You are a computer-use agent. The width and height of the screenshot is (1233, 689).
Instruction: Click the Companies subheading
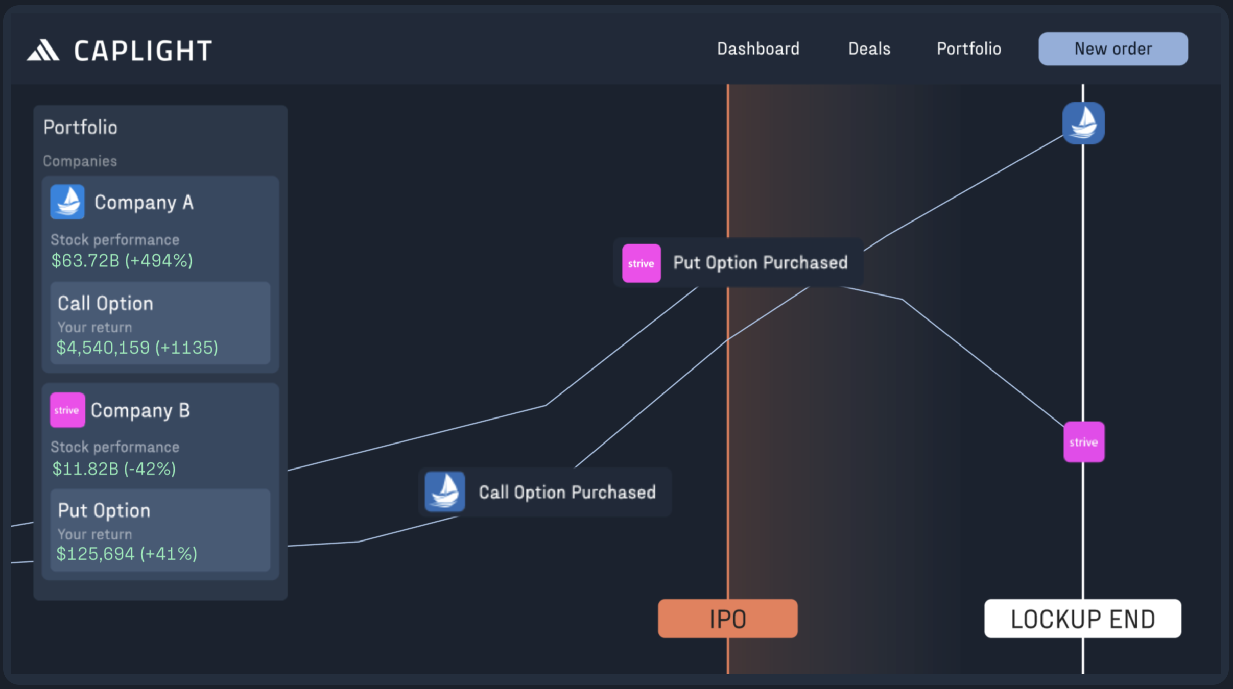[x=80, y=161]
